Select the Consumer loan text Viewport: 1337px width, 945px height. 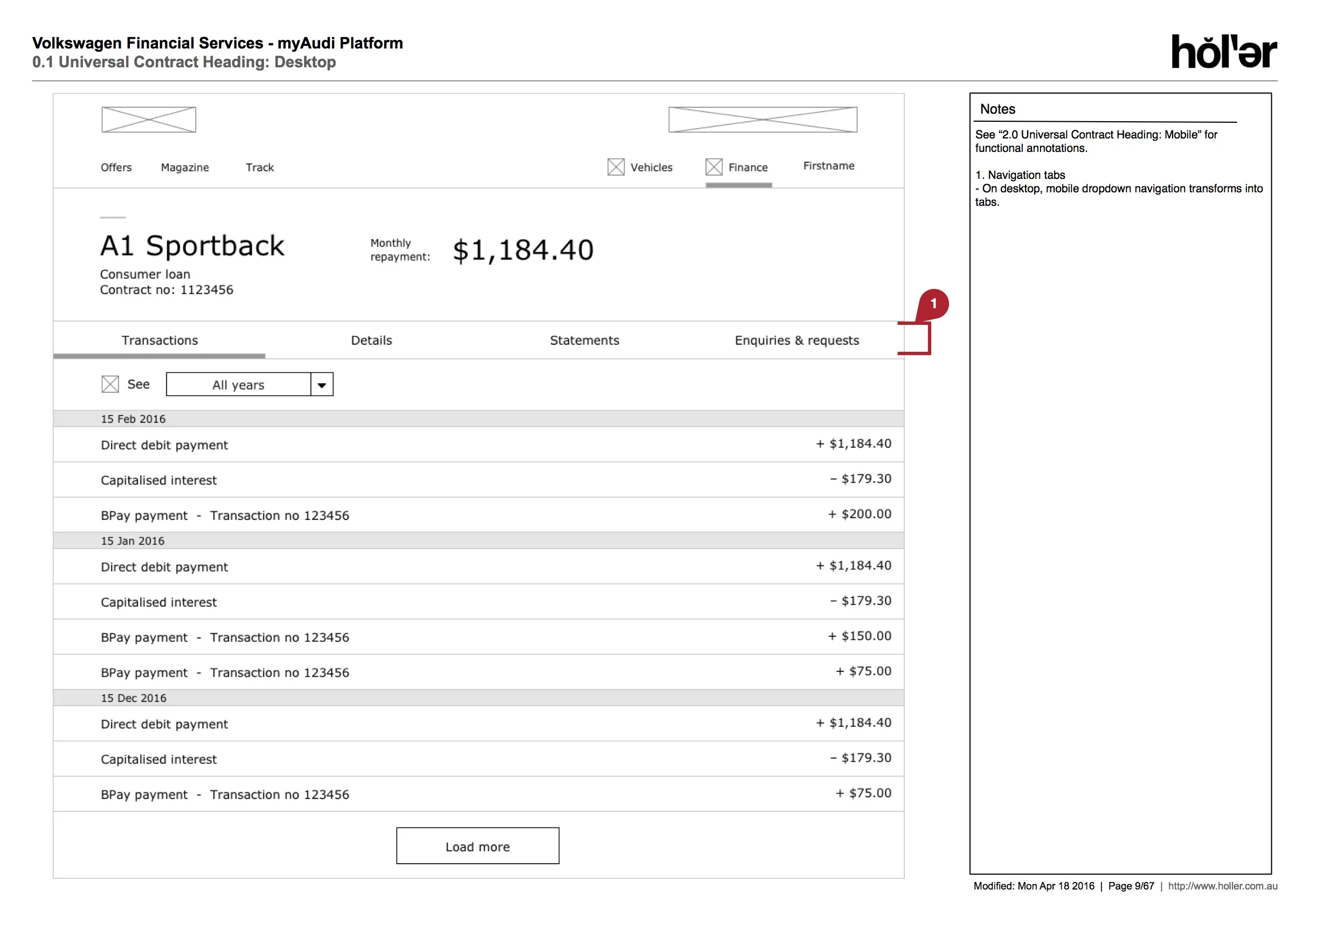(145, 274)
